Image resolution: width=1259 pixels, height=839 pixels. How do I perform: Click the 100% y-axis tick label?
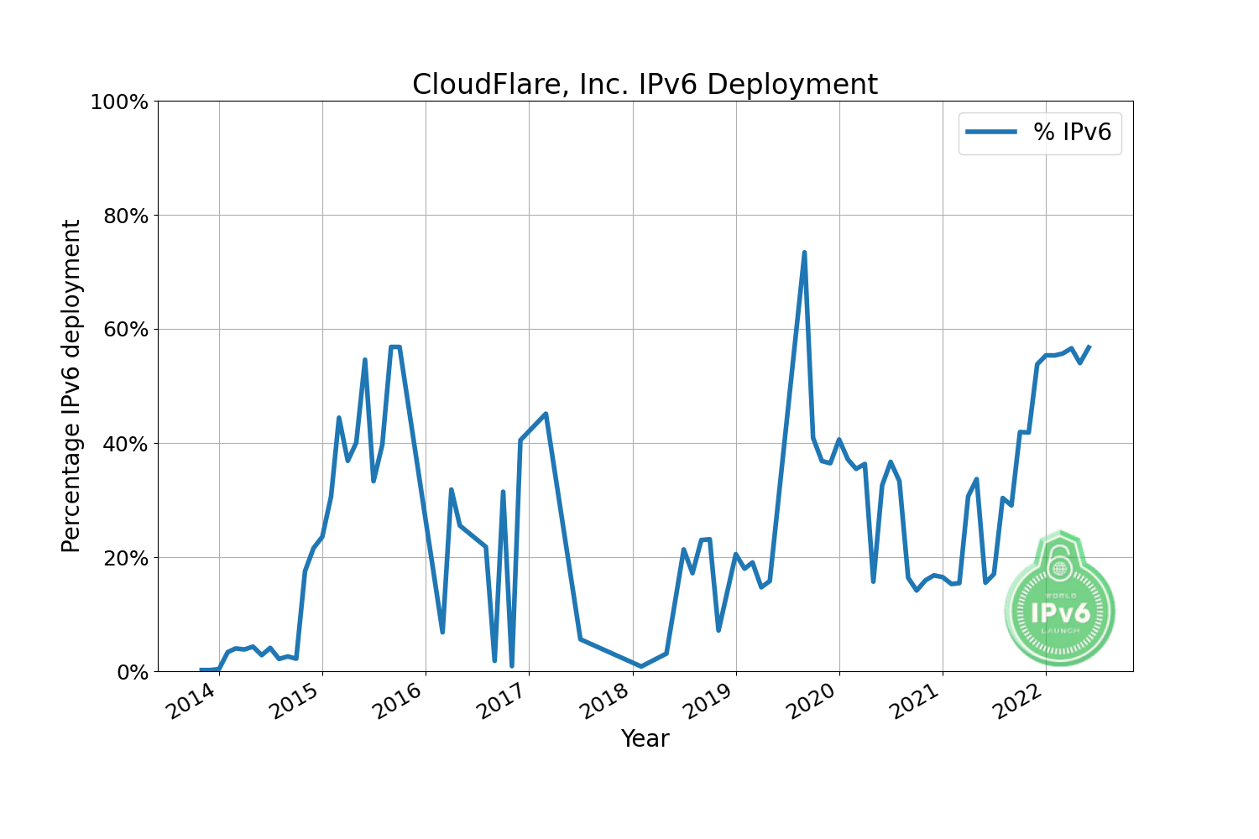pyautogui.click(x=118, y=102)
